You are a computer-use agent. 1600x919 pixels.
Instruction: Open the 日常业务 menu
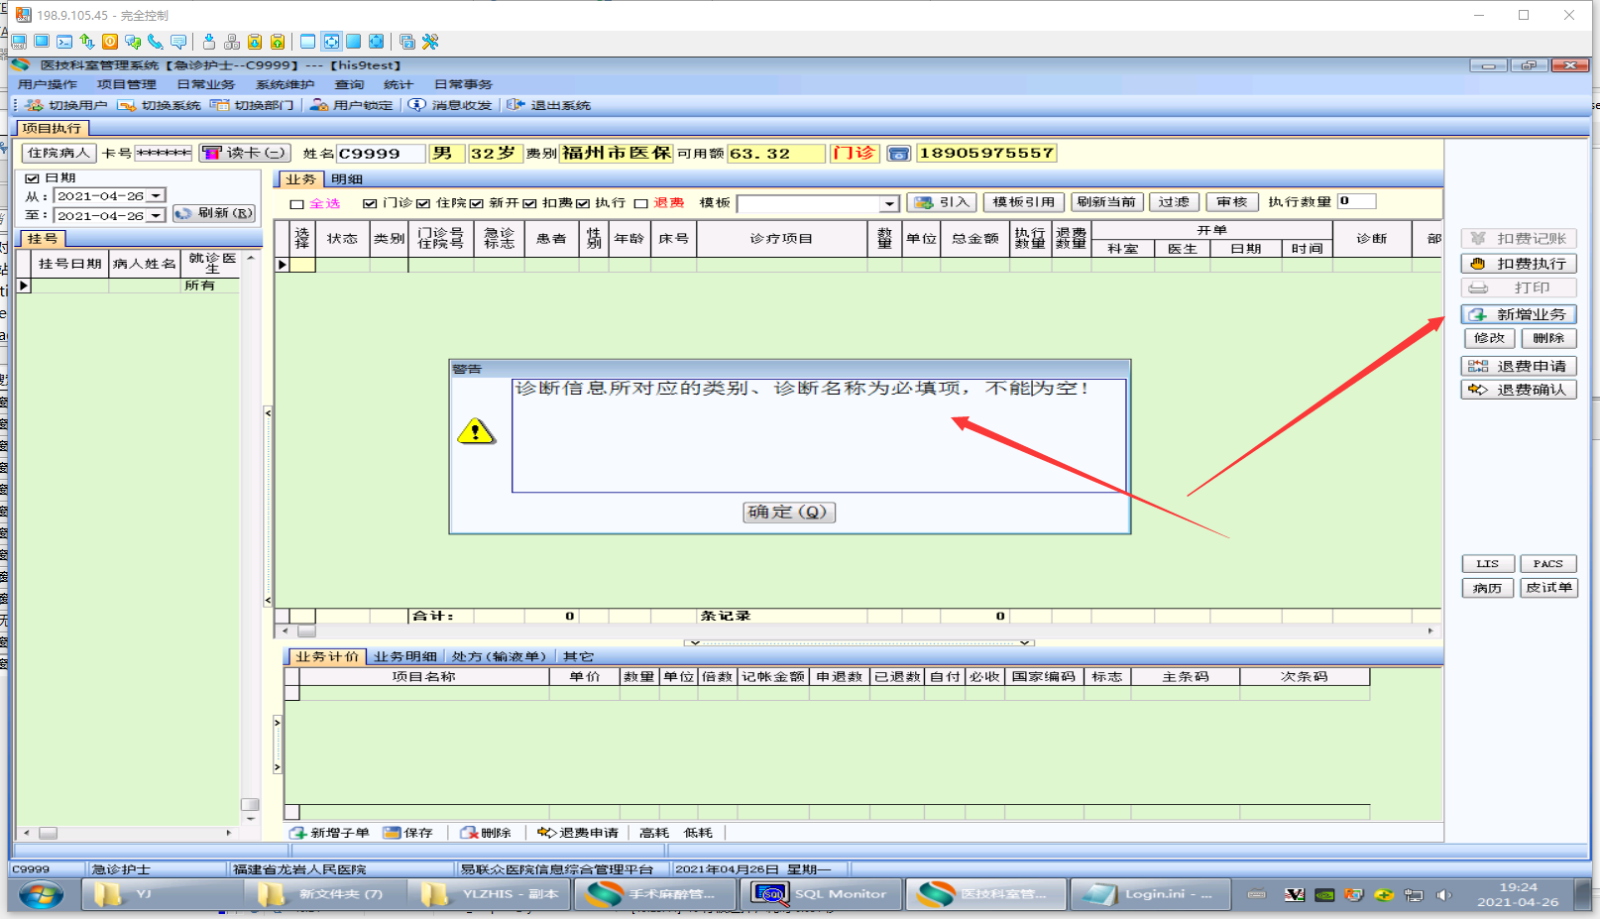pos(205,85)
